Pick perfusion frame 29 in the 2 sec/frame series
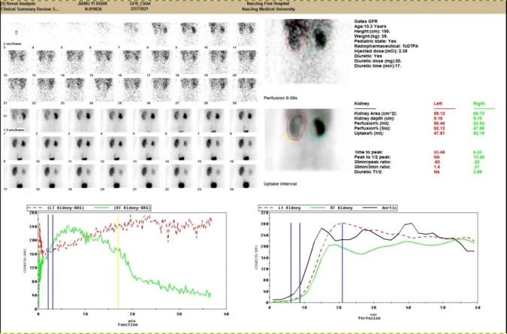This screenshot has width=507, height=334. tap(246, 90)
